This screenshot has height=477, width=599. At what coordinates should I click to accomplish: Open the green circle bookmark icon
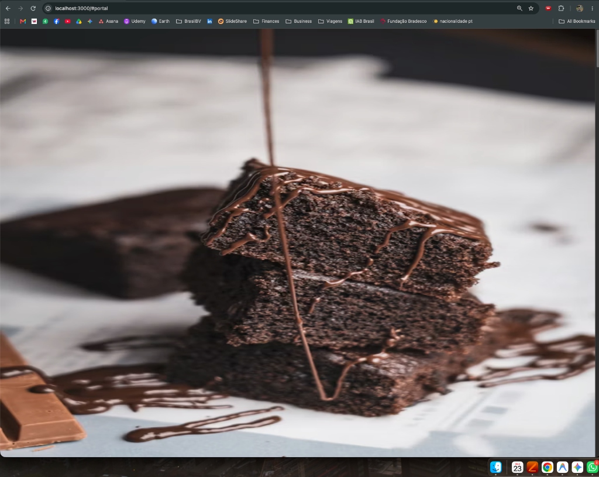click(45, 21)
